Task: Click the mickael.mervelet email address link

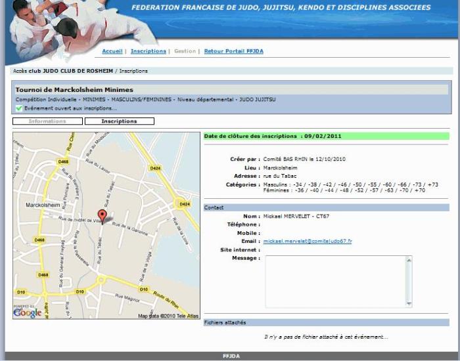Action: [x=308, y=242]
